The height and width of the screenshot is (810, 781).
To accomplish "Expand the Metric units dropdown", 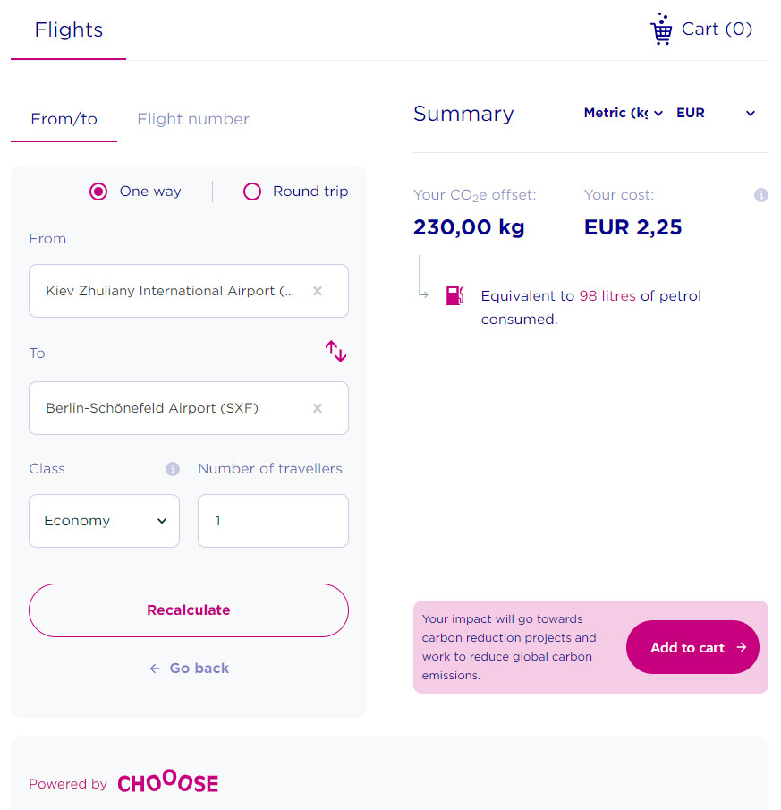I will pos(623,113).
